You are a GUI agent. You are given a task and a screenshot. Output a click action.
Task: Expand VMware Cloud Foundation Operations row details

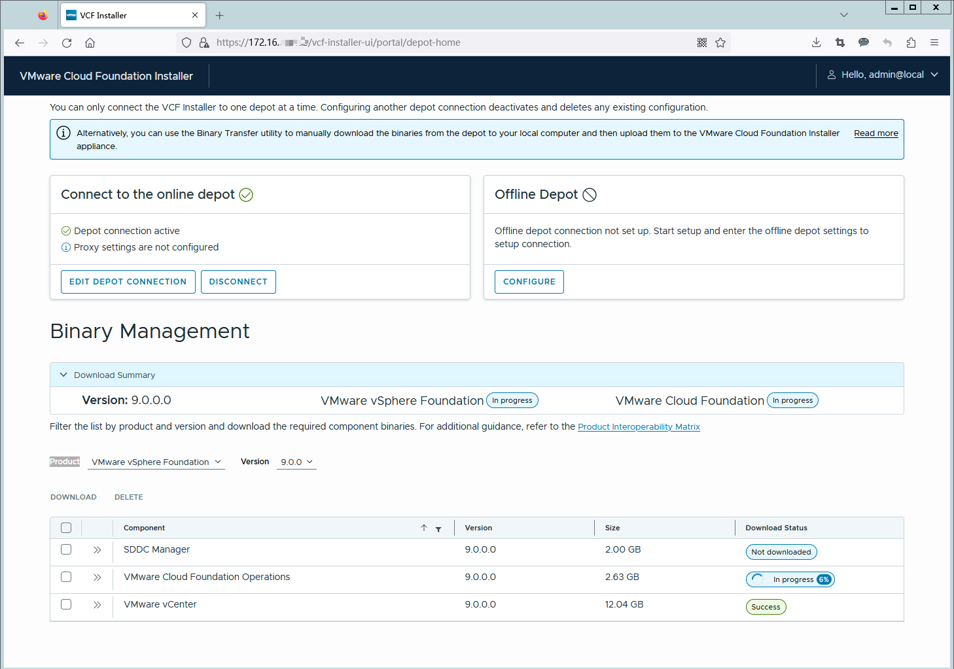coord(97,577)
